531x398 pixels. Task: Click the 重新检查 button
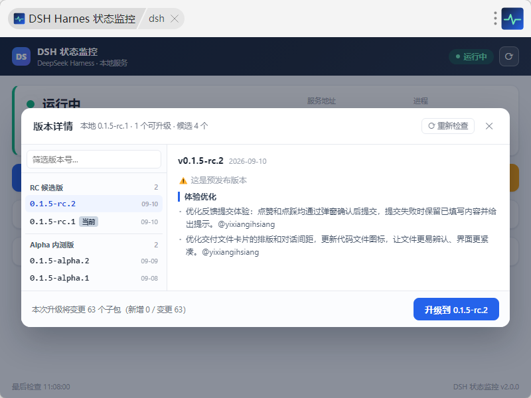[447, 126]
